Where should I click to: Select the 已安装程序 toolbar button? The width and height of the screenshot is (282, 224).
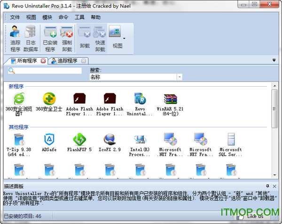pos(50,38)
